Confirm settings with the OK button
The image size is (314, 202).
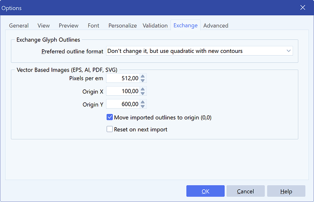pos(205,191)
